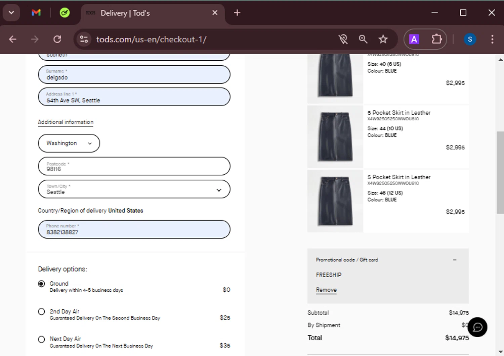
Task: Click the size 46 skirt thumbnail
Action: [x=335, y=201]
